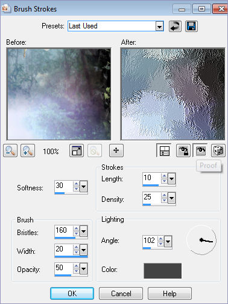The image size is (228, 304).
Task: Click the fit preview to window icon
Action: coord(77,150)
